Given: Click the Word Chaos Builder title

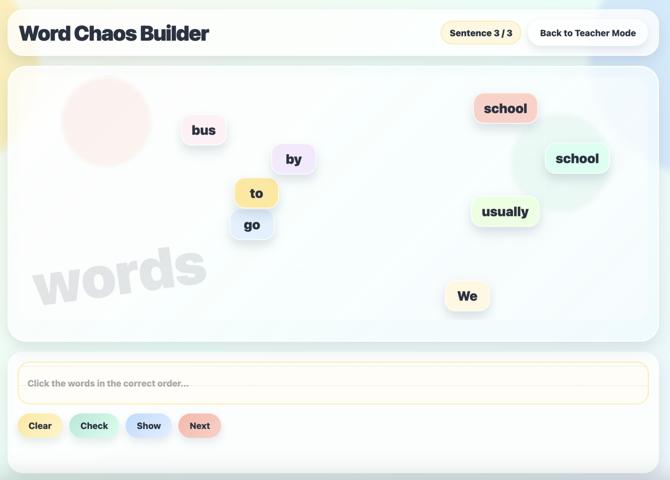Looking at the screenshot, I should point(114,33).
